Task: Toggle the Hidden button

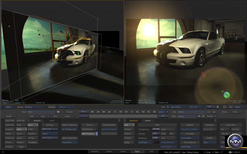Action: (x=8, y=107)
